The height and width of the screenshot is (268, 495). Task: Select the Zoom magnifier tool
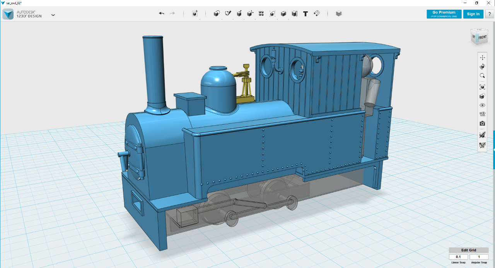(x=482, y=76)
